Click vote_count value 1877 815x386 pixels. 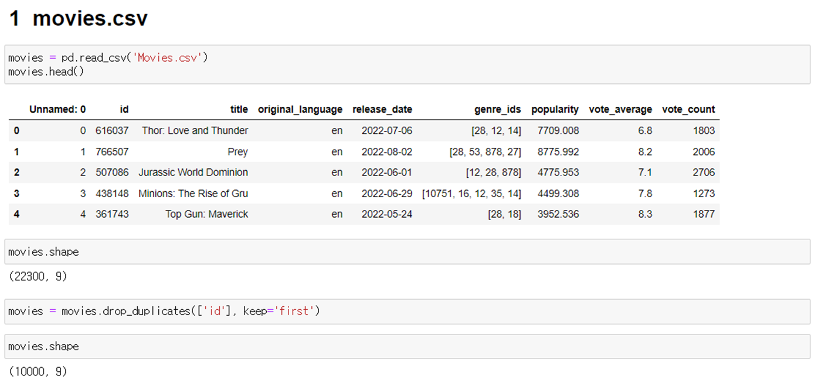click(704, 214)
